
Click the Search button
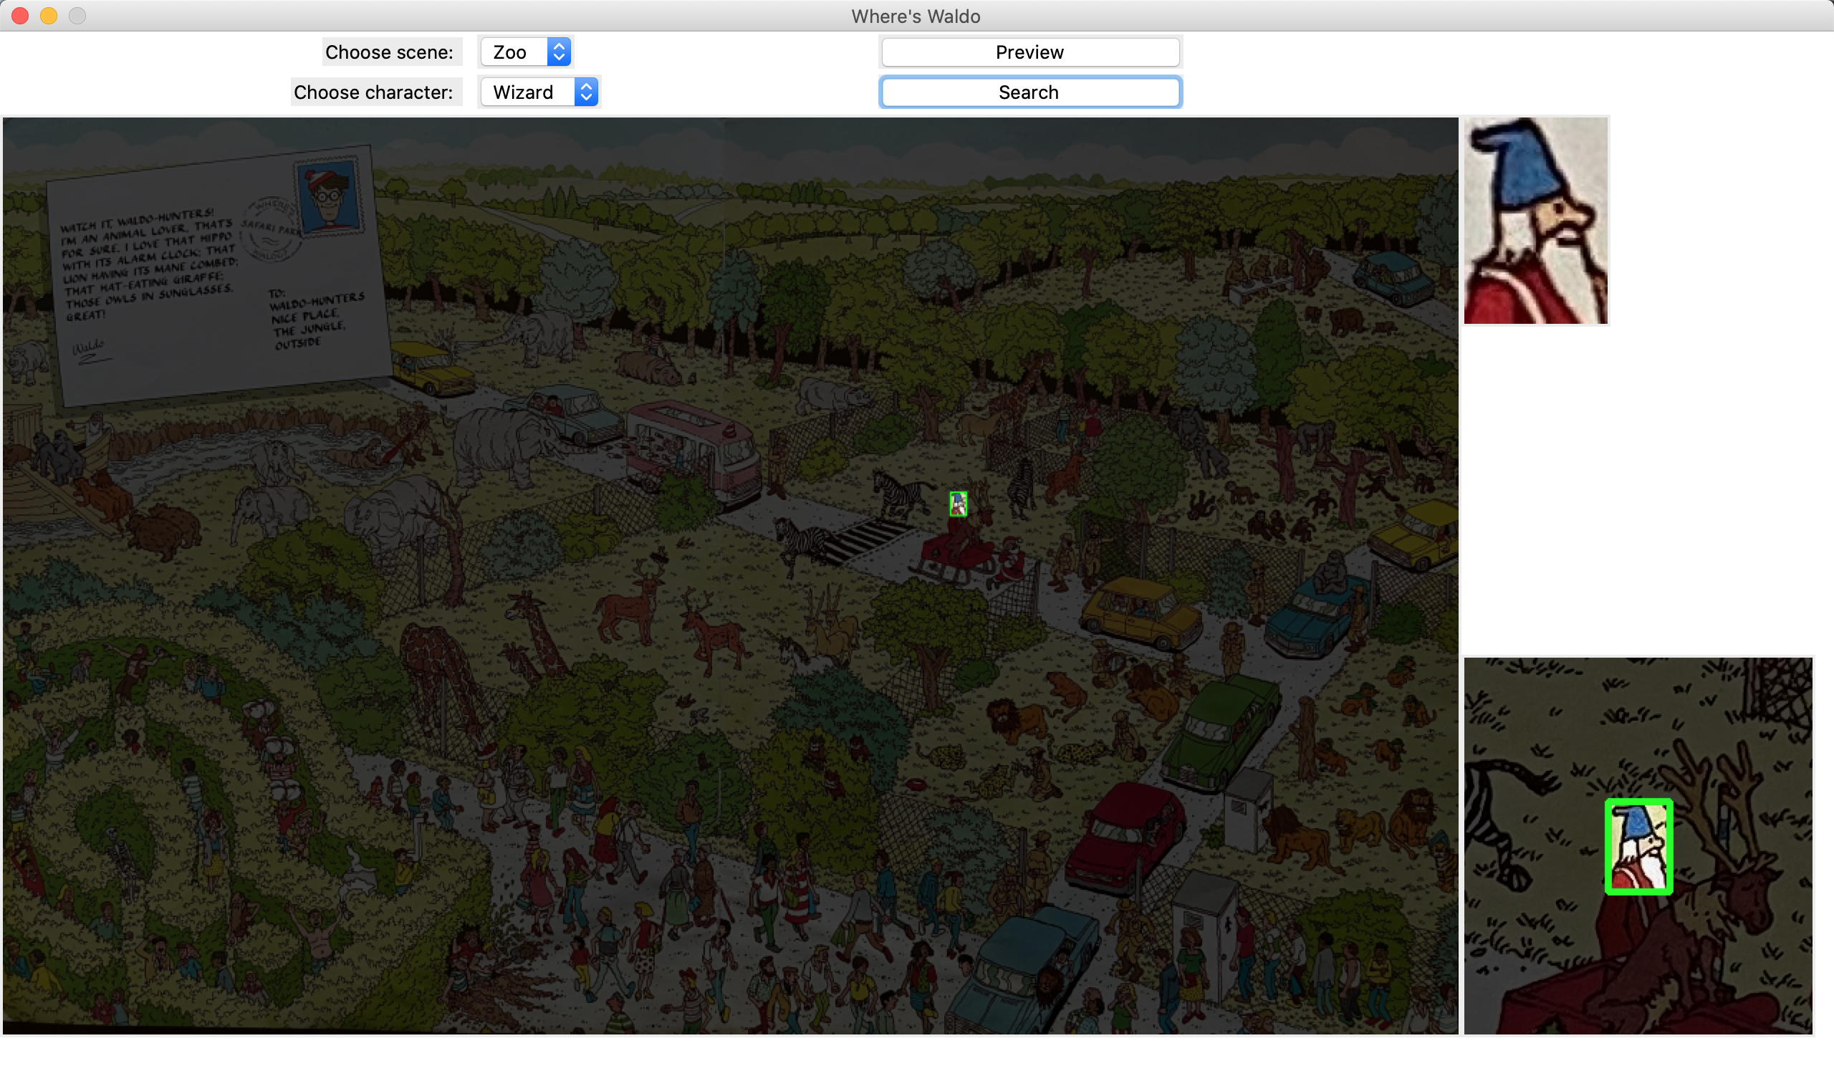pos(1029,92)
